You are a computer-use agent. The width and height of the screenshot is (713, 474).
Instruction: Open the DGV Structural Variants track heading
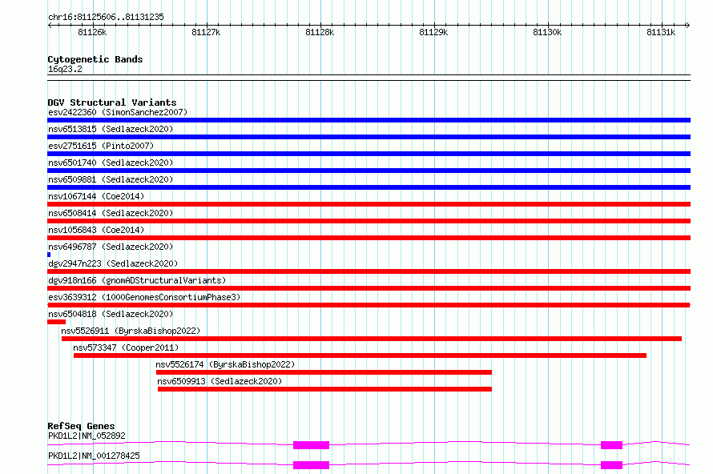[112, 102]
